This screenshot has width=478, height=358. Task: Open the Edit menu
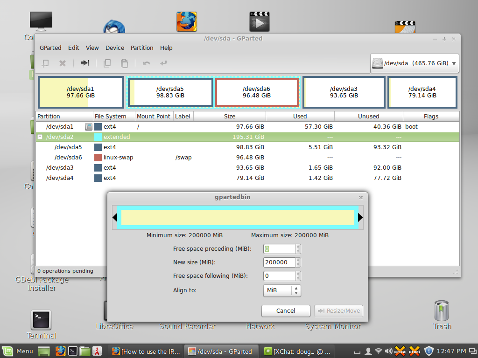coord(73,48)
